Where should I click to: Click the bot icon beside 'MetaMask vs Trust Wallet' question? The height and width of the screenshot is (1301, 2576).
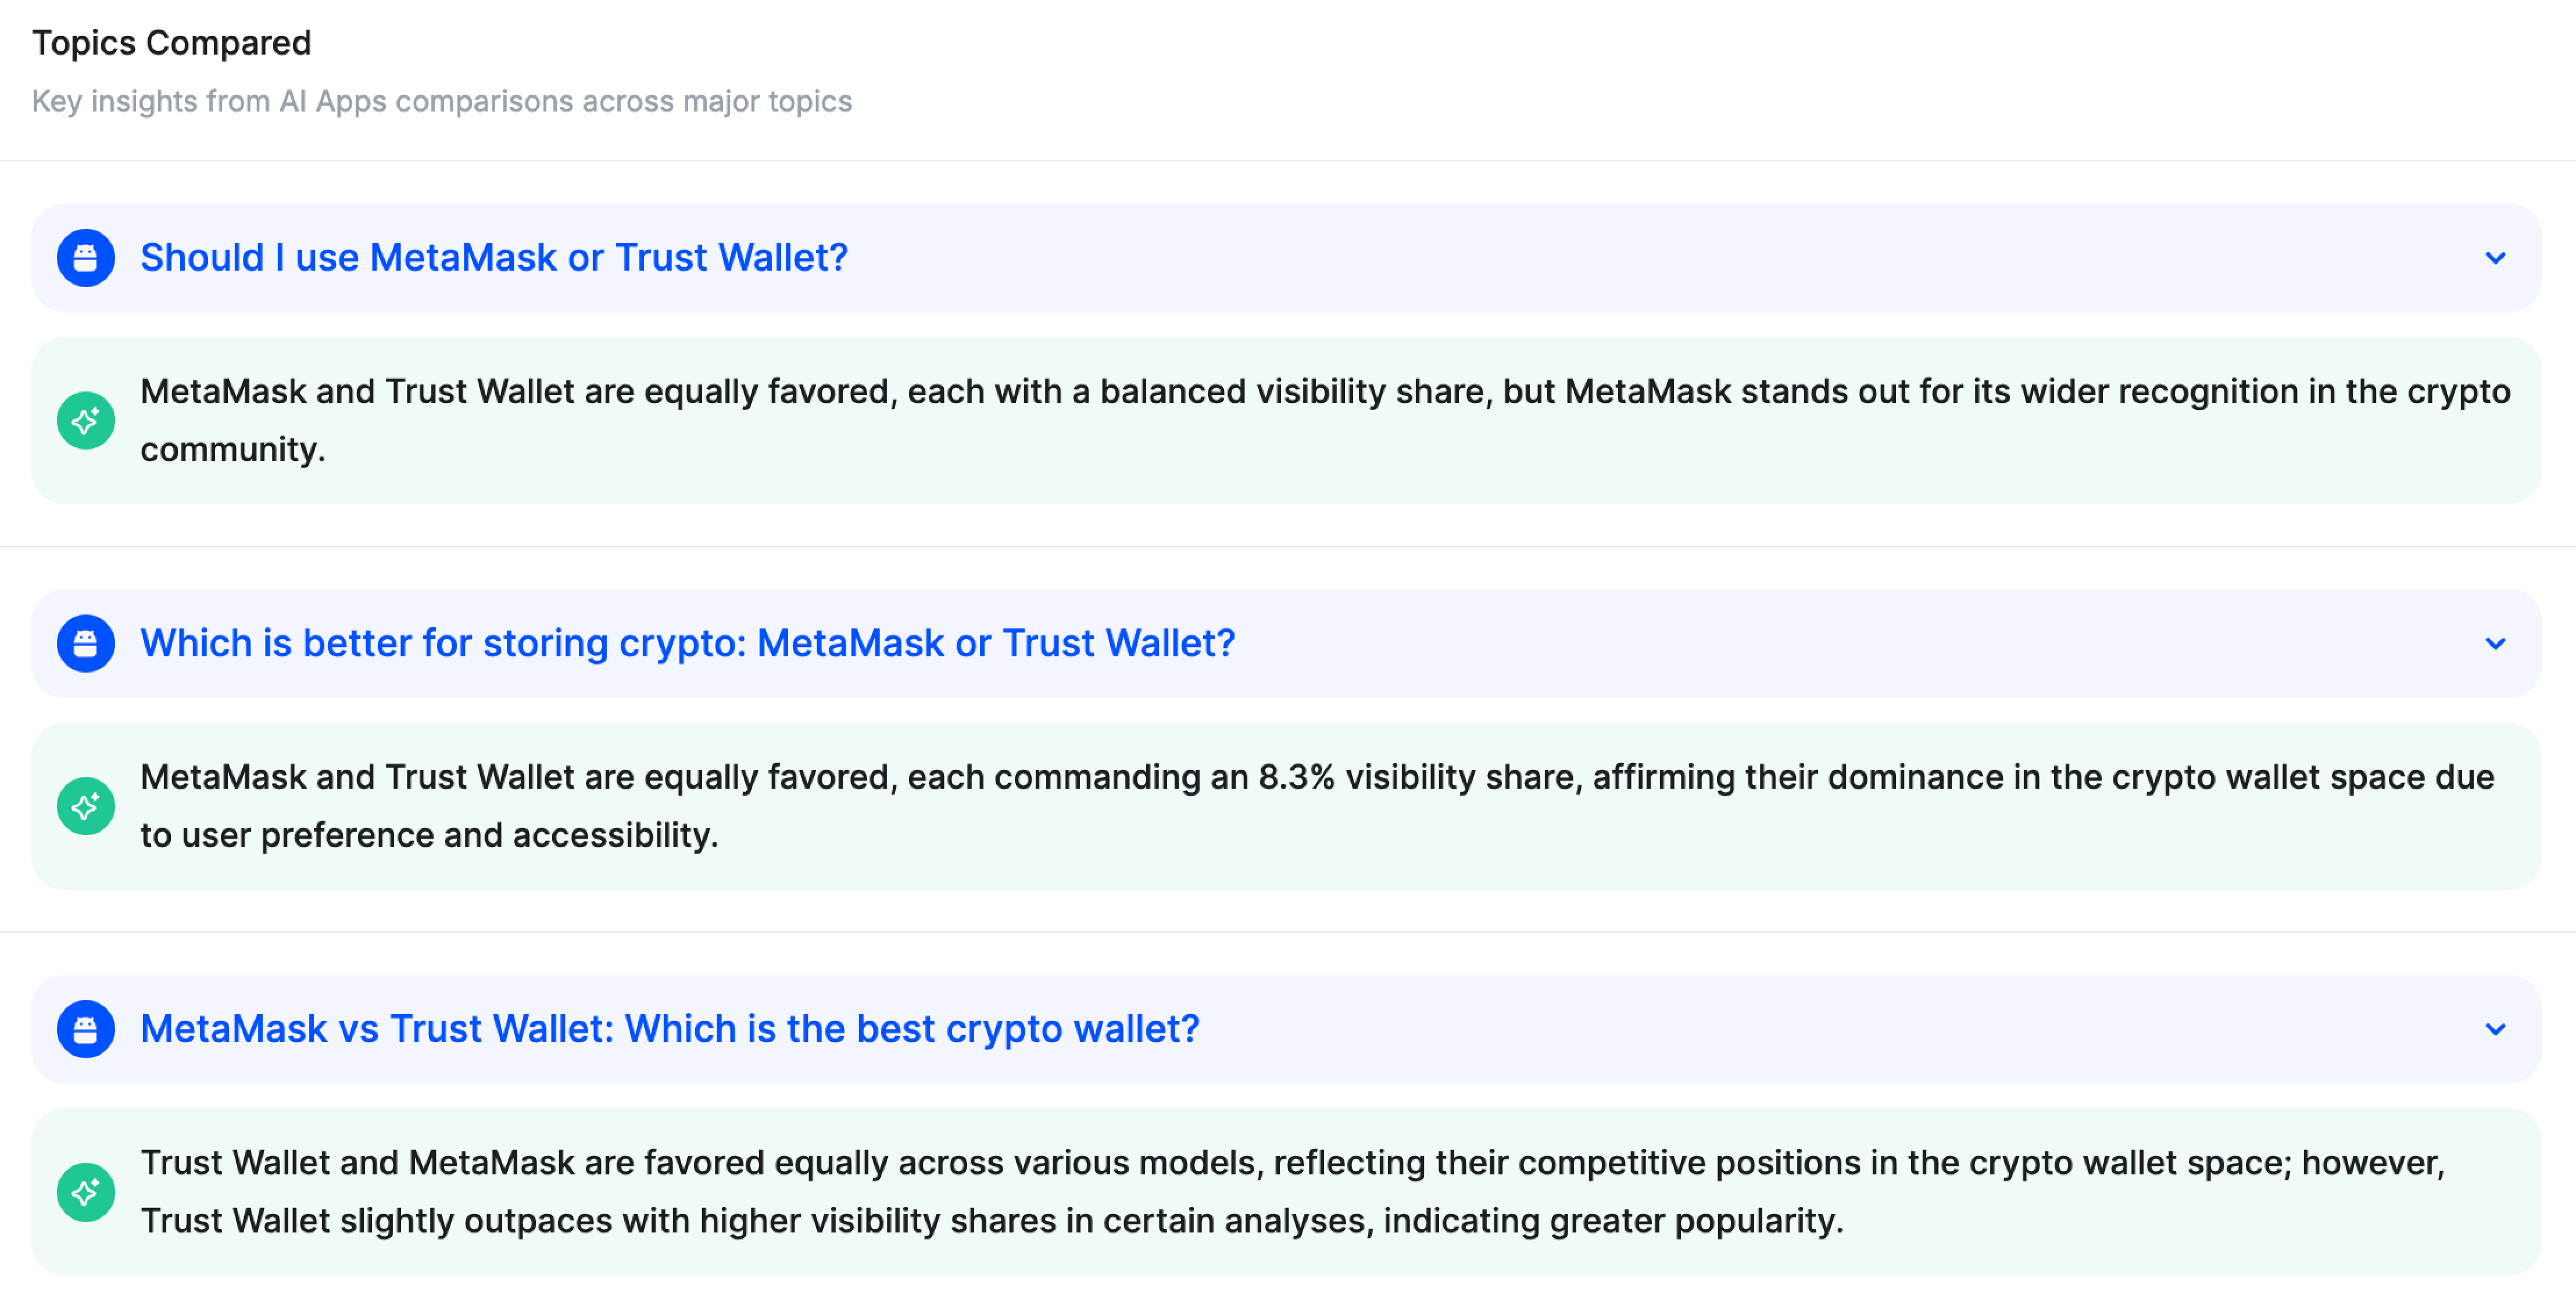tap(86, 1029)
